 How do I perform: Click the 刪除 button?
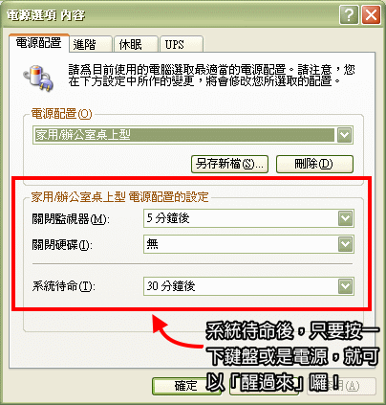point(314,164)
